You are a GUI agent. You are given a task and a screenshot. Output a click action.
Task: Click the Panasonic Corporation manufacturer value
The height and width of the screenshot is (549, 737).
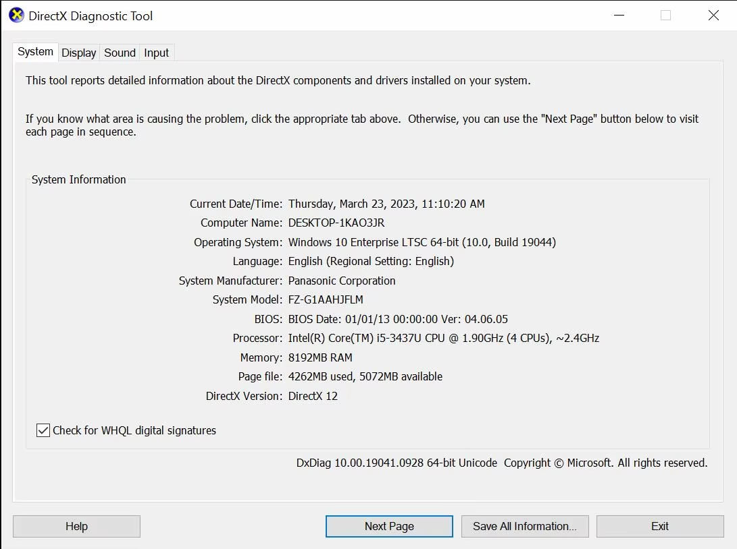tap(342, 281)
